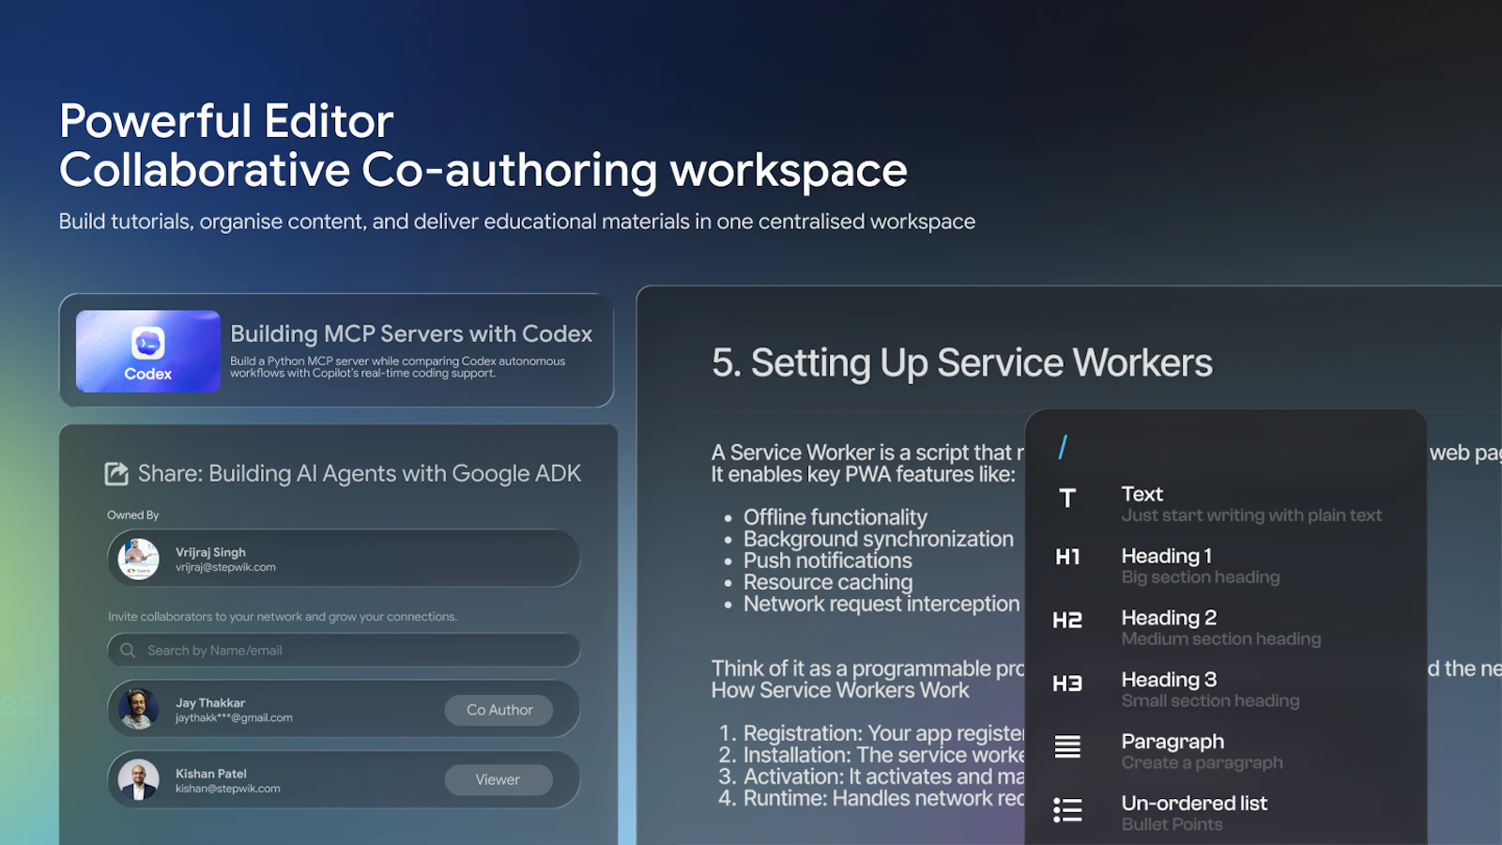Image resolution: width=1502 pixels, height=845 pixels.
Task: Click the email kishan@stepwik.com
Action: (228, 789)
